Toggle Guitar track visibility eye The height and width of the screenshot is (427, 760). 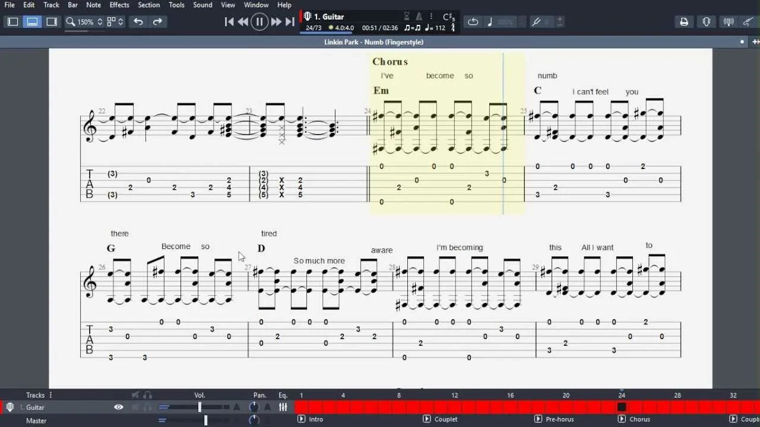[119, 407]
